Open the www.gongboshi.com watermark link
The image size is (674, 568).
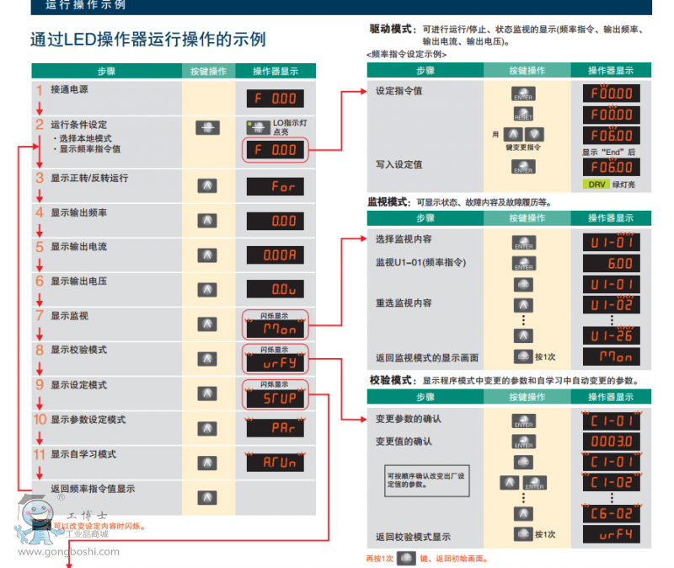click(x=61, y=552)
